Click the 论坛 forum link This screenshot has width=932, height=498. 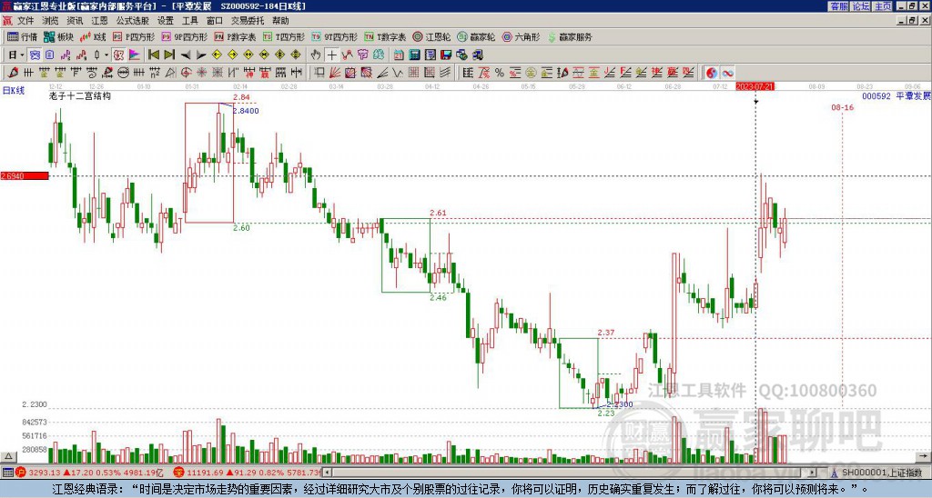[x=860, y=6]
